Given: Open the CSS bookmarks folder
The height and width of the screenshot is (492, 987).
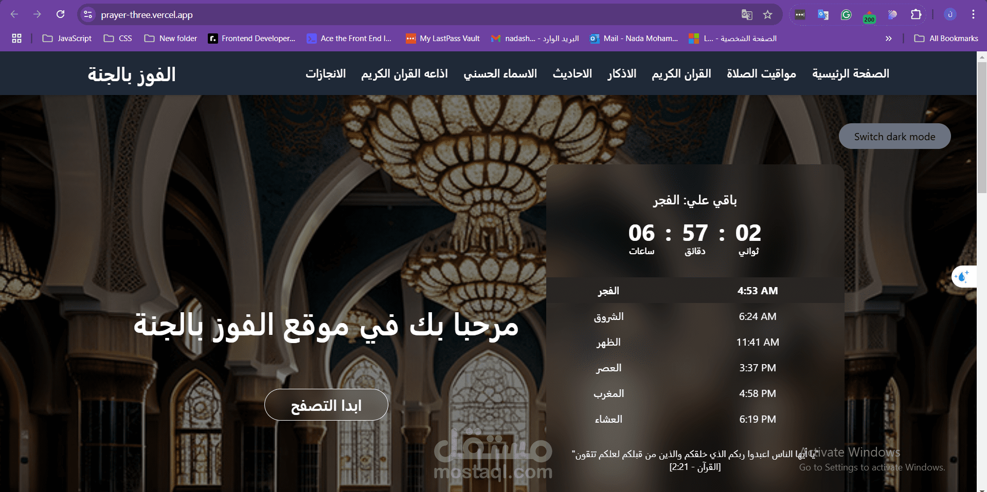Looking at the screenshot, I should pos(118,38).
